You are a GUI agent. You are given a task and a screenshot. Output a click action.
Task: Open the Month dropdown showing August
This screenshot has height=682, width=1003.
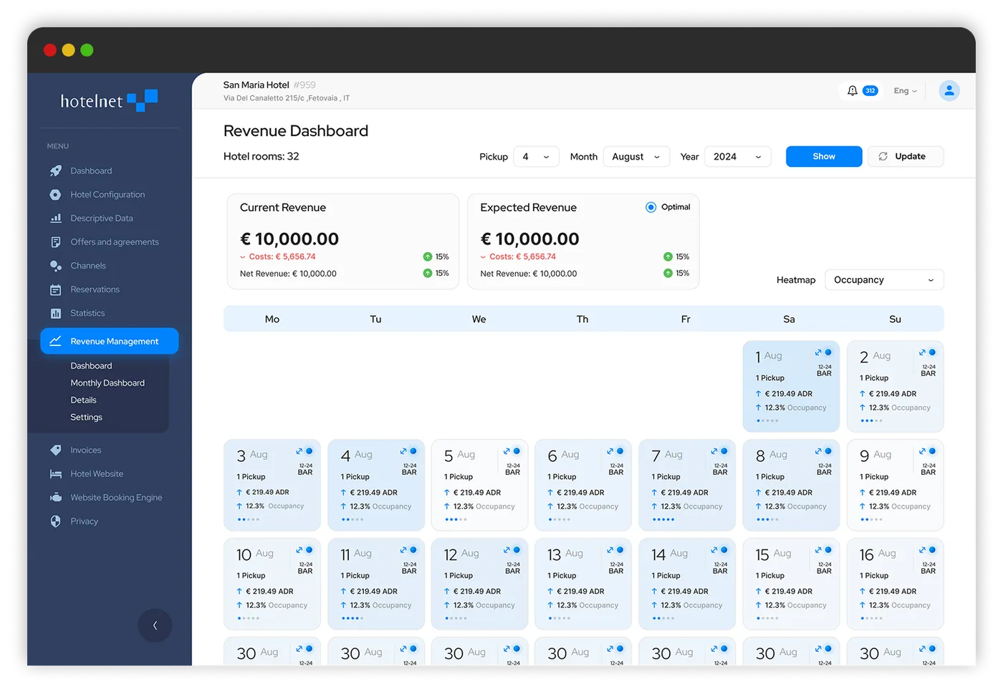(636, 157)
